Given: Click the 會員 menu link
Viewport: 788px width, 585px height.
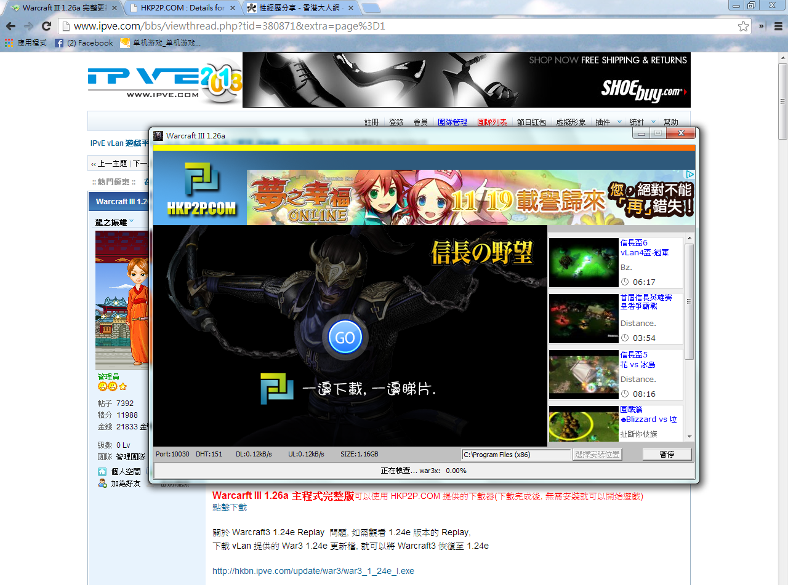Looking at the screenshot, I should (x=420, y=122).
